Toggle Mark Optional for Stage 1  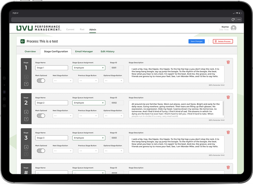tap(41, 81)
